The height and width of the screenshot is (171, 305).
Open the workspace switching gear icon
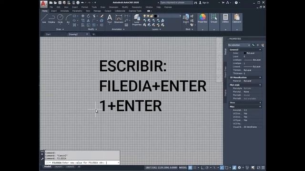pos(239,168)
